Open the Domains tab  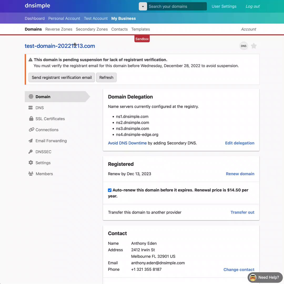[33, 29]
